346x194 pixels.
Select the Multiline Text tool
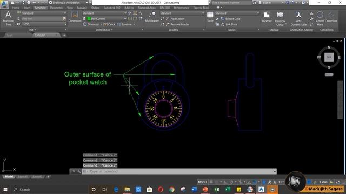[8, 18]
